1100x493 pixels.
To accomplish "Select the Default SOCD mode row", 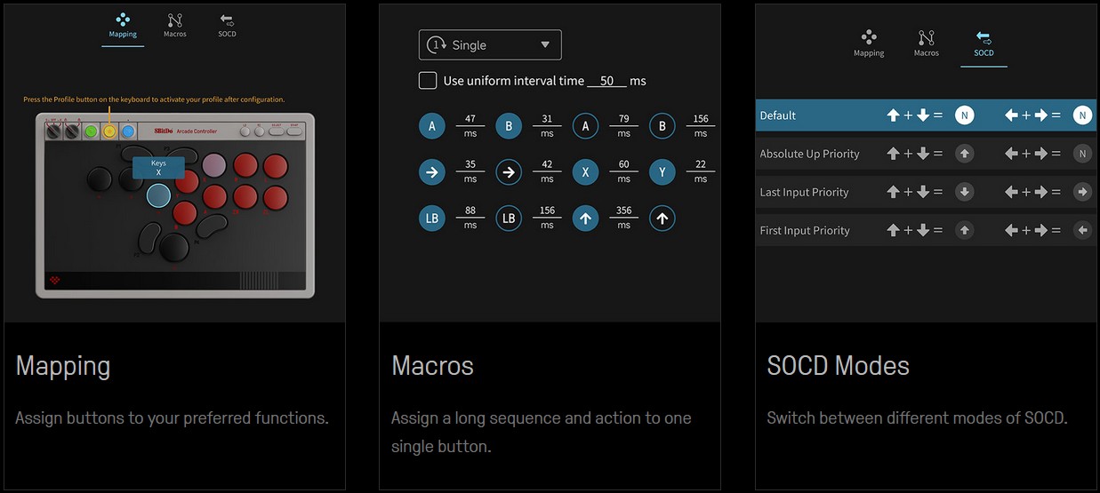I will pyautogui.click(x=925, y=115).
